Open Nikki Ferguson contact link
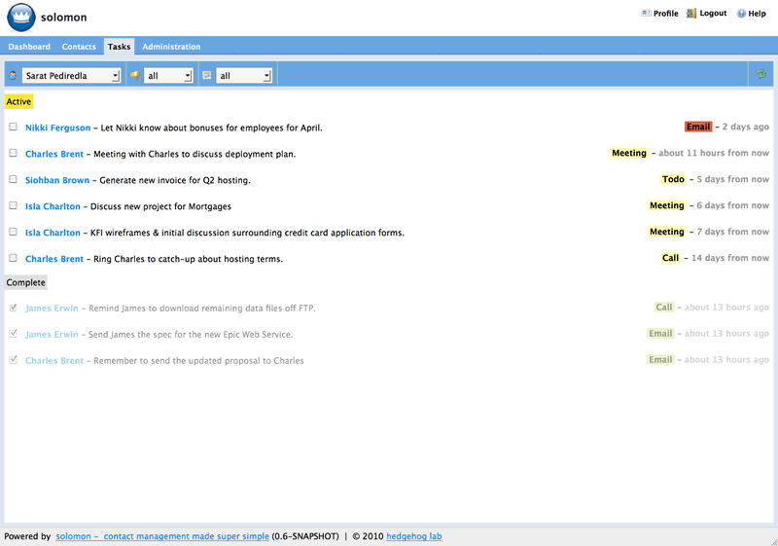This screenshot has width=778, height=546. 58,127
